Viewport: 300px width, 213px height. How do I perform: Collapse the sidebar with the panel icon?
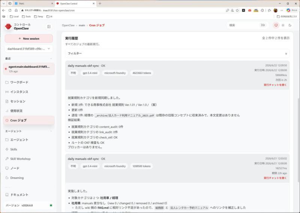[x=49, y=27]
